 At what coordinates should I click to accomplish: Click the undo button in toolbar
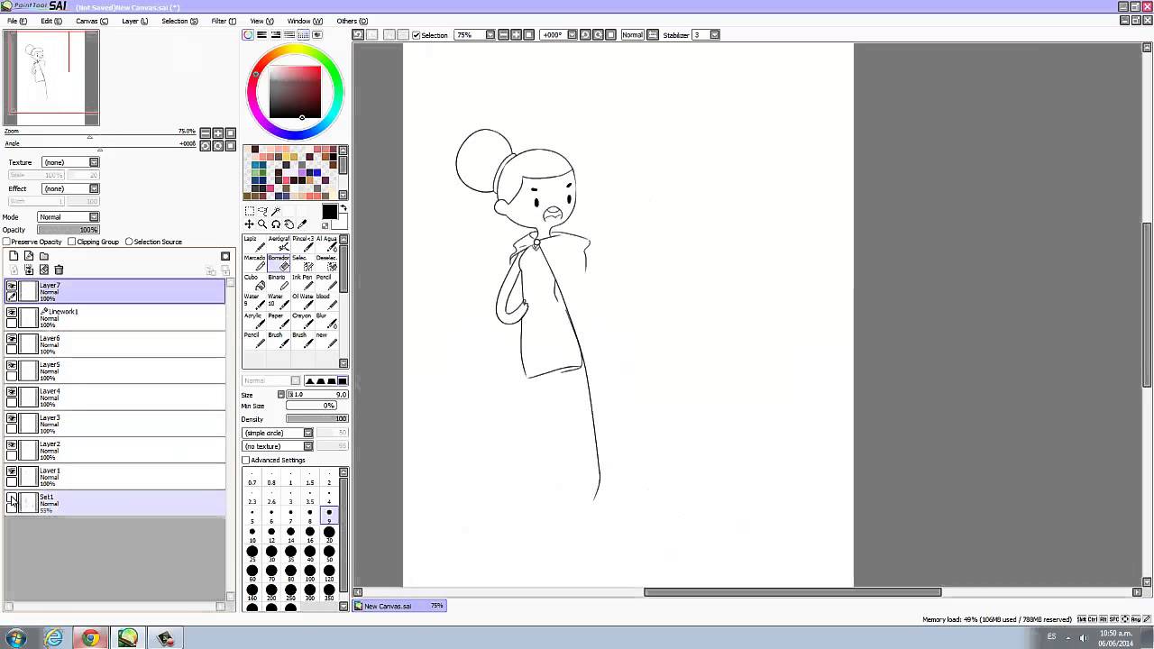click(358, 35)
